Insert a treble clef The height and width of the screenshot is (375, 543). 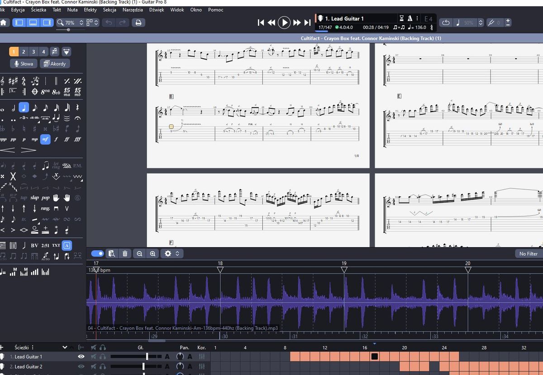[3, 81]
